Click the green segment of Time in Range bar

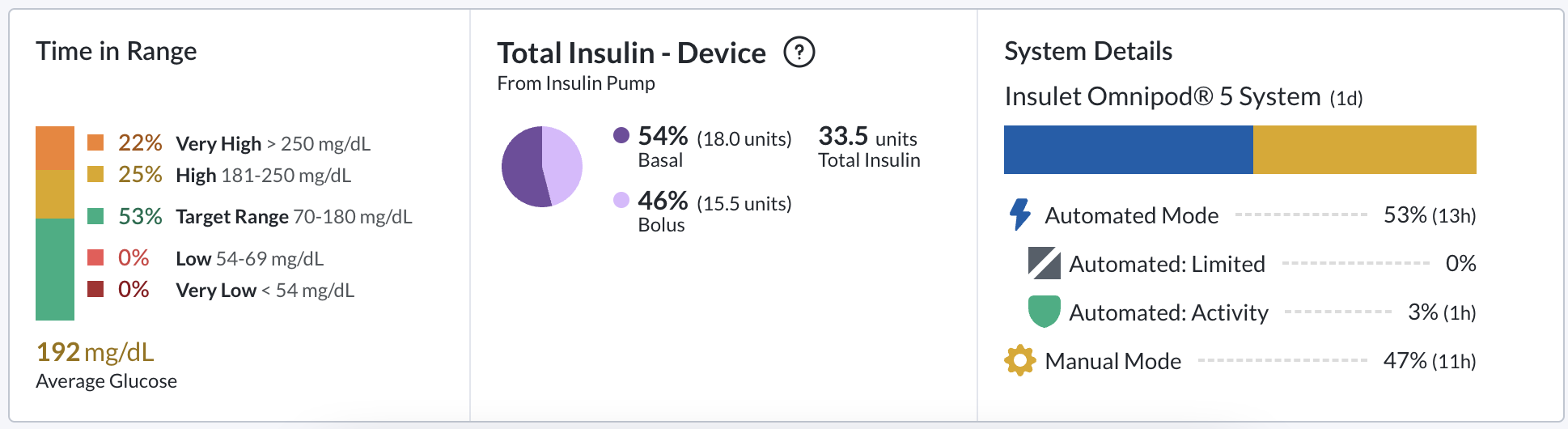[x=55, y=270]
